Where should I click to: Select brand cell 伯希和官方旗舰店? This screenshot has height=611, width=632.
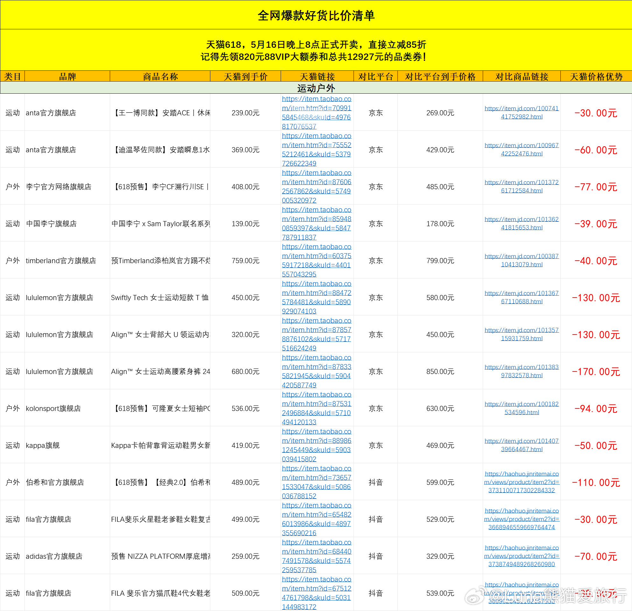pos(67,482)
